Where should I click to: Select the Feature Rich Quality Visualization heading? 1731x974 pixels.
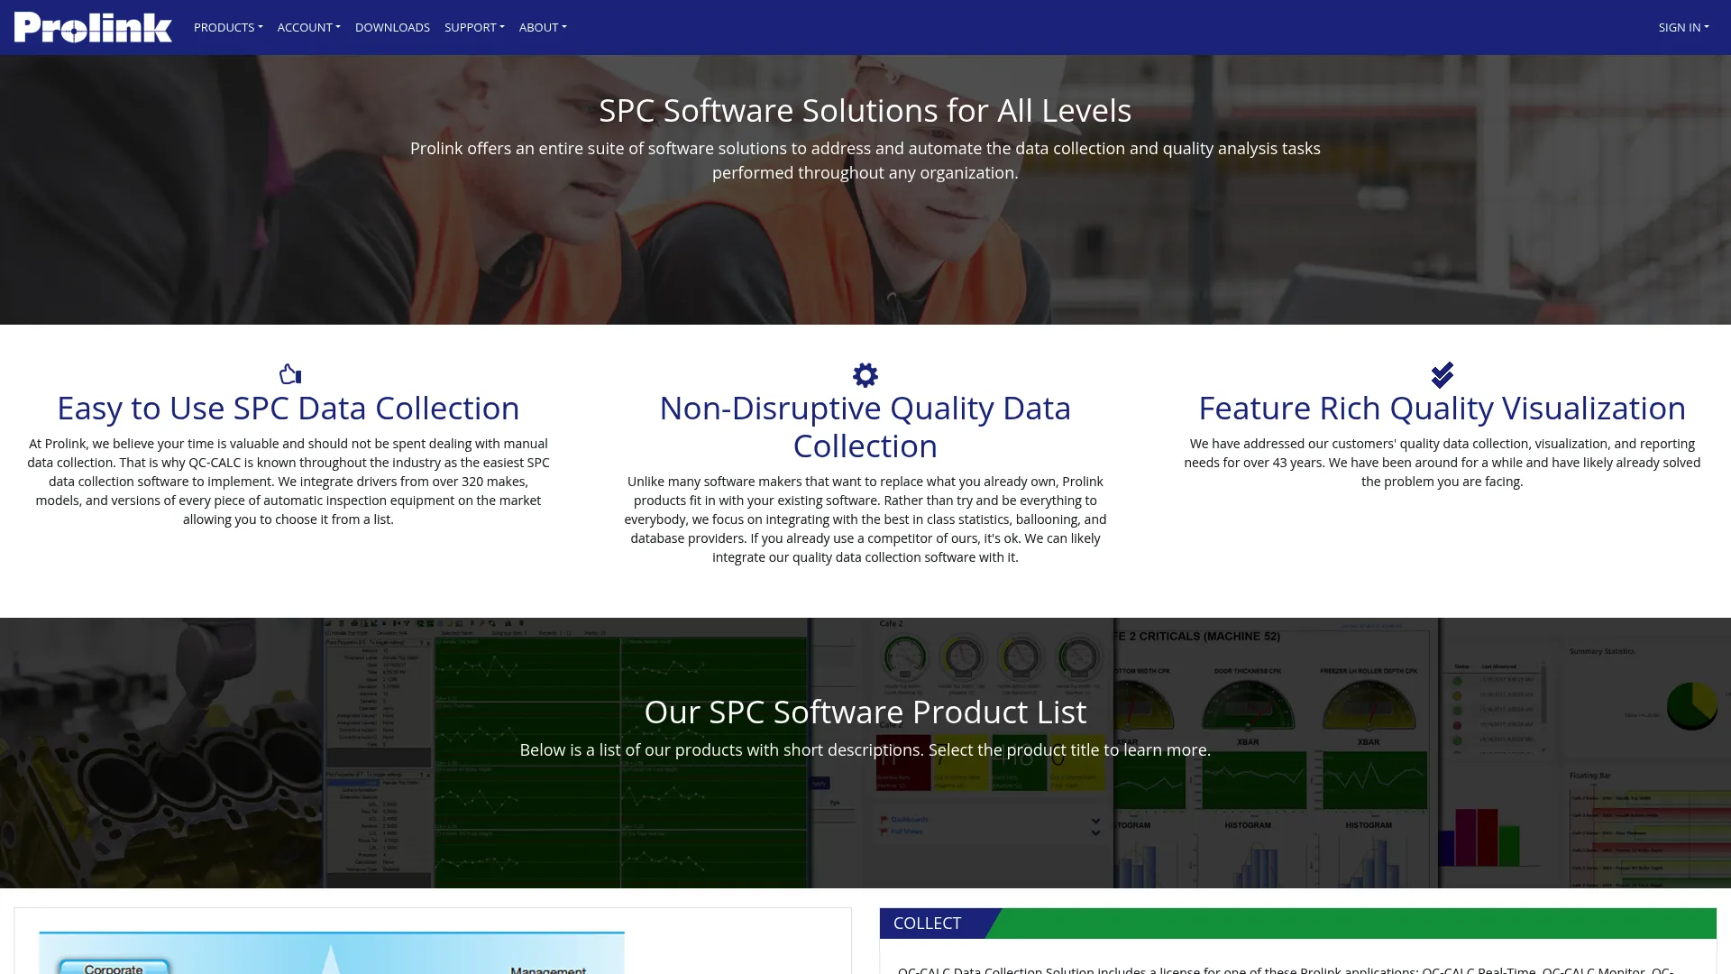click(x=1442, y=409)
